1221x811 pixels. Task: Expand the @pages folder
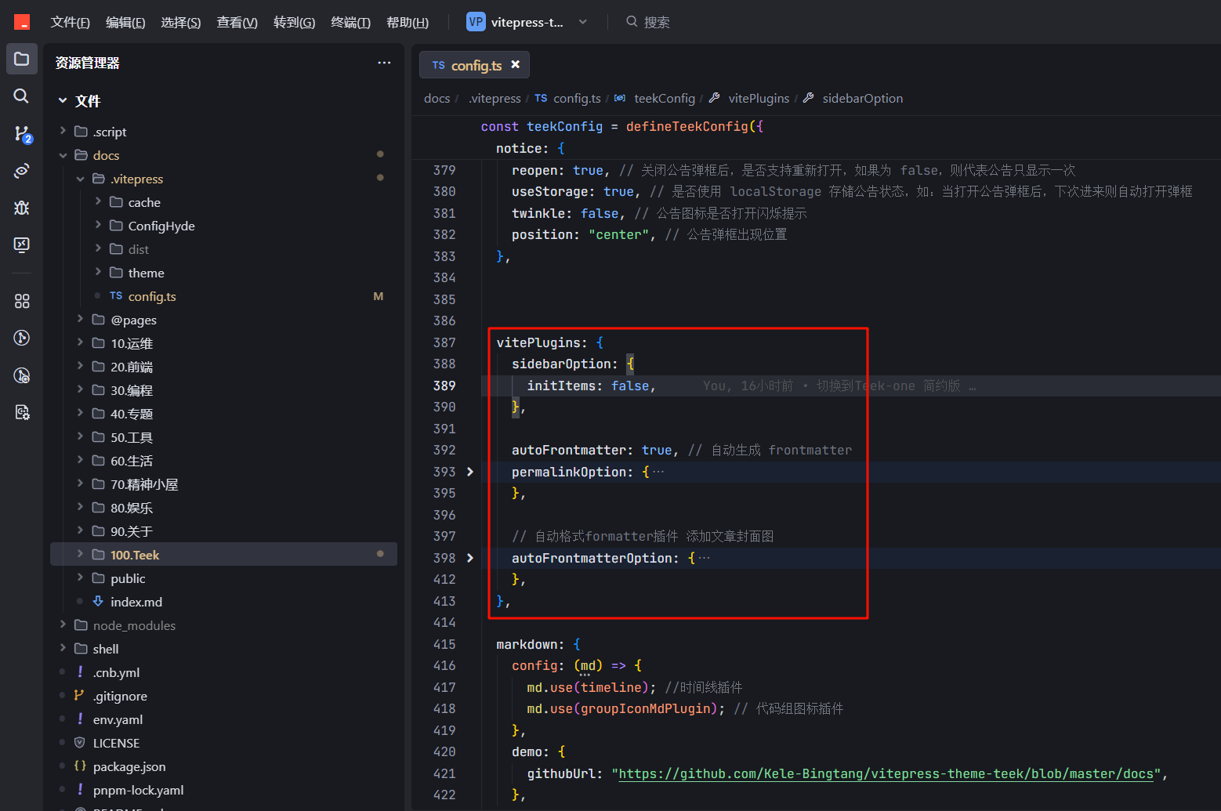80,319
